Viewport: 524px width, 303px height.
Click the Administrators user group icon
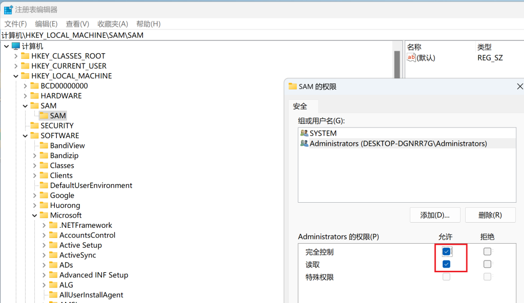[304, 143]
